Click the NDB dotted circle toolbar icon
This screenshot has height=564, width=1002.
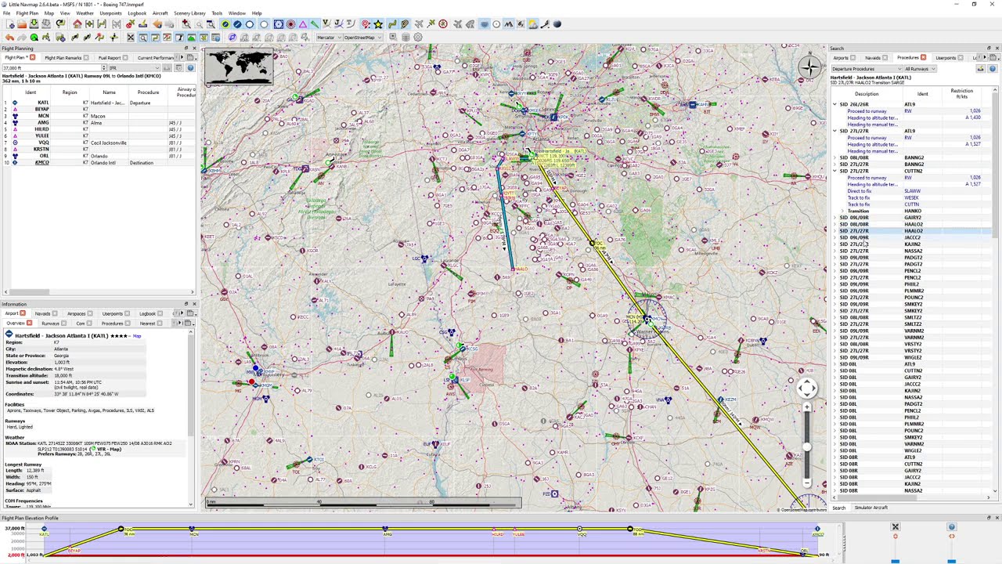pyautogui.click(x=290, y=23)
